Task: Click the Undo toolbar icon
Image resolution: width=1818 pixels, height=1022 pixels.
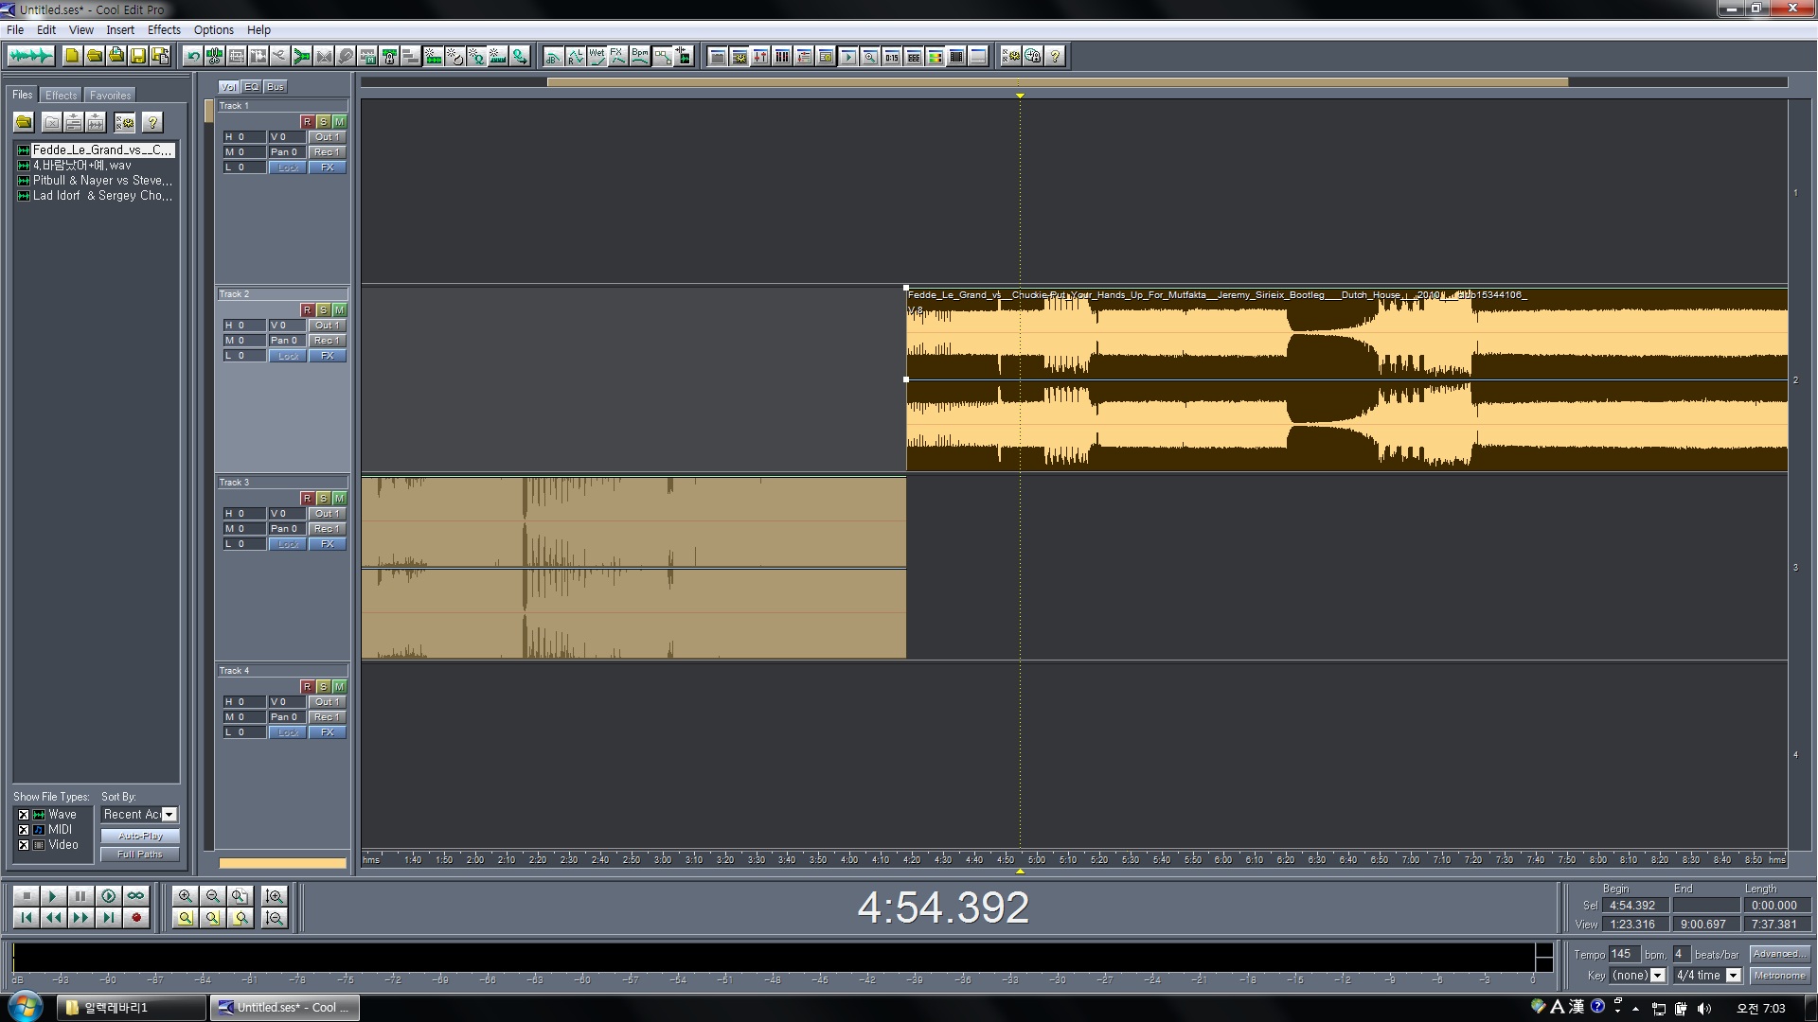Action: pyautogui.click(x=193, y=56)
